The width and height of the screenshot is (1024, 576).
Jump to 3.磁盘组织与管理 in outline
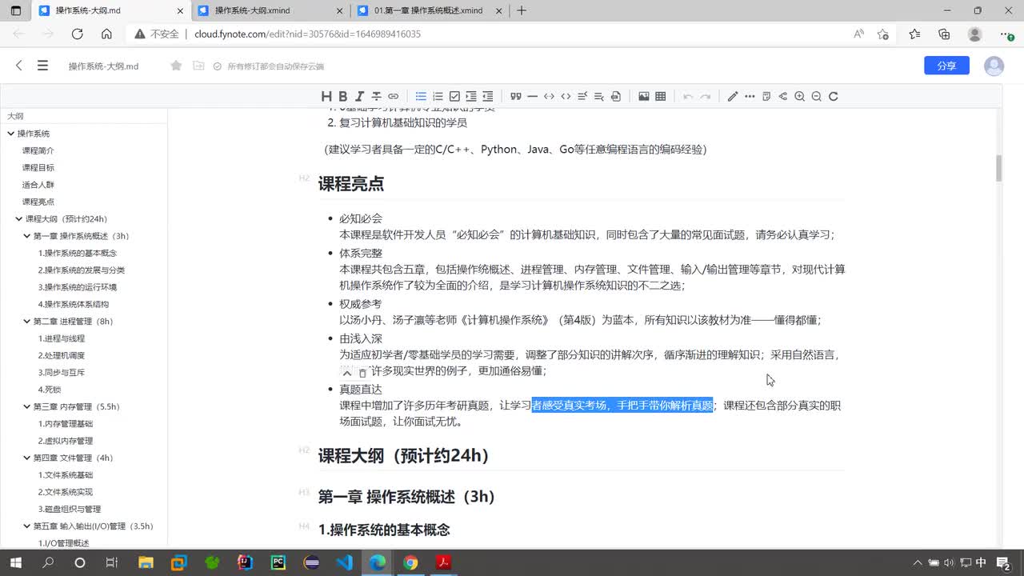pos(70,509)
